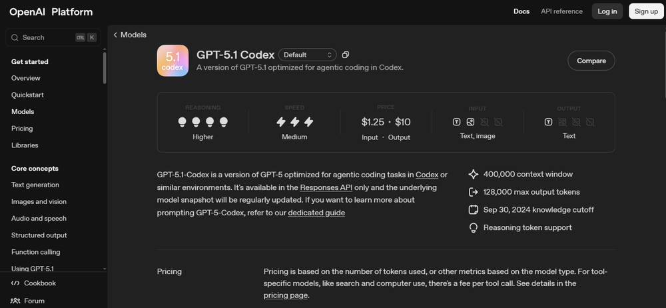Click the reasoning token lightbulb icon
666x308 pixels.
[473, 227]
